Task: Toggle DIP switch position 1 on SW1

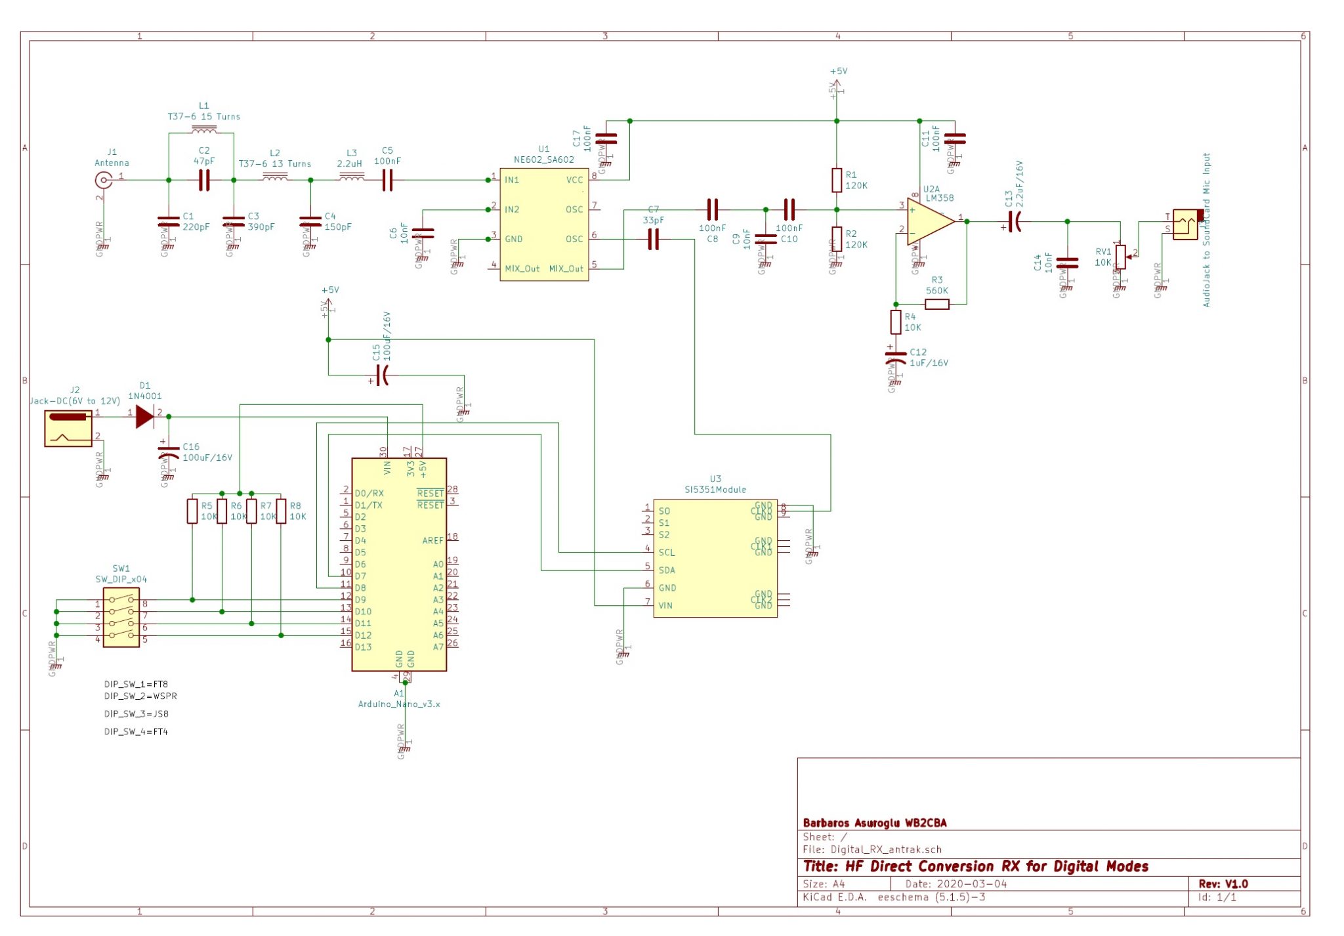Action: coord(121,598)
